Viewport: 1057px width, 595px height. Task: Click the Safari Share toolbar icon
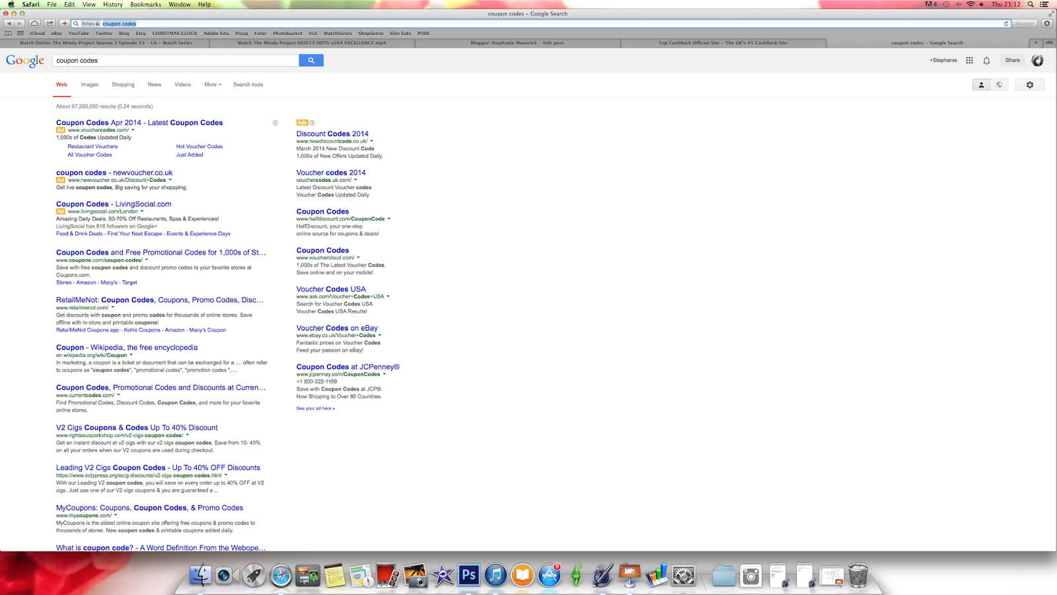coord(50,23)
